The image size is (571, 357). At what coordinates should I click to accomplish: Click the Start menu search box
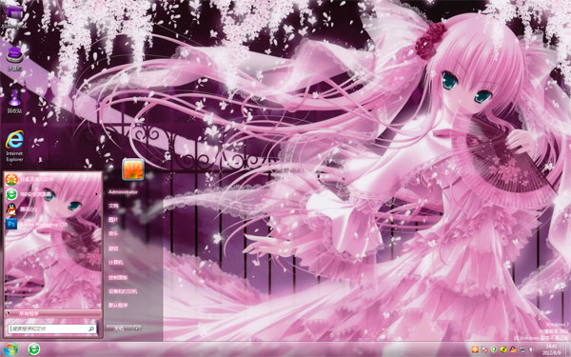click(52, 328)
